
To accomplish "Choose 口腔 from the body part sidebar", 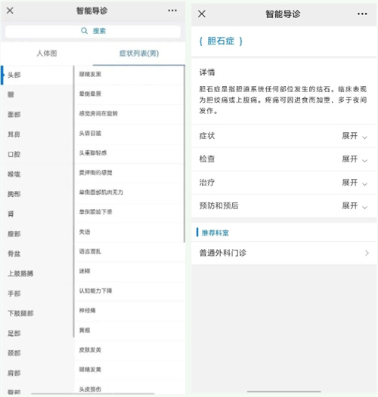I will 37,154.
